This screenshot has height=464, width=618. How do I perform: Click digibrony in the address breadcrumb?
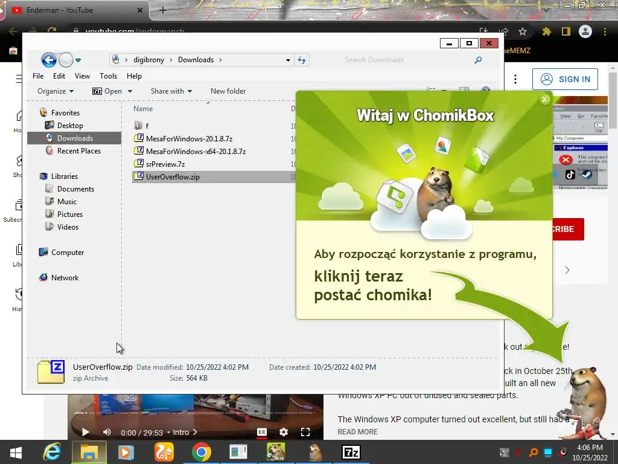(148, 60)
